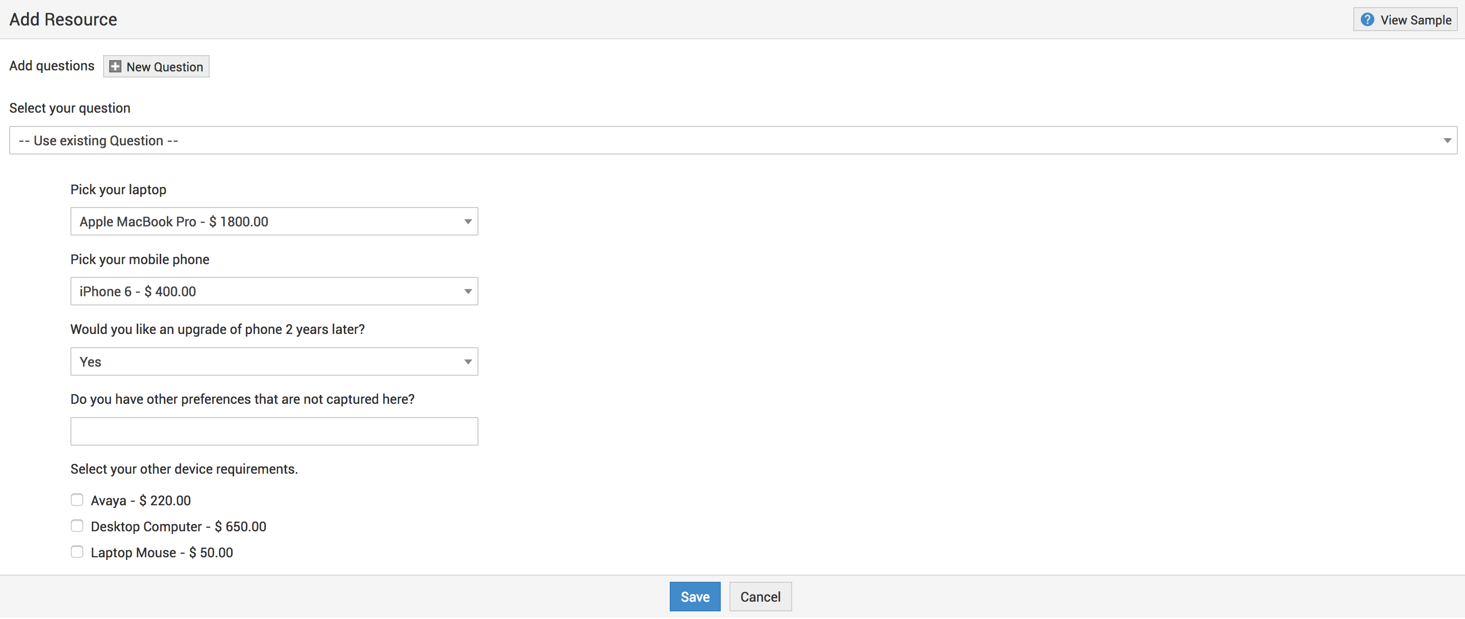Screen dimensions: 1465x619
Task: Click the Save button
Action: click(694, 597)
